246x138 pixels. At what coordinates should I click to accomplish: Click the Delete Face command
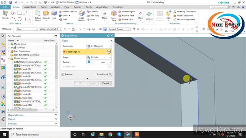126,20
